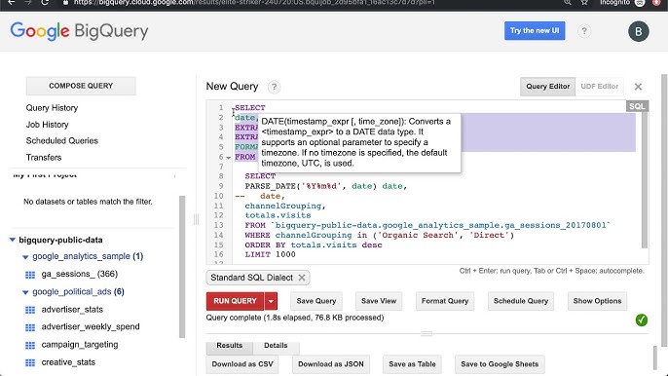Click the editor's vertical scrollbar
This screenshot has width=668, height=376.
(x=645, y=179)
